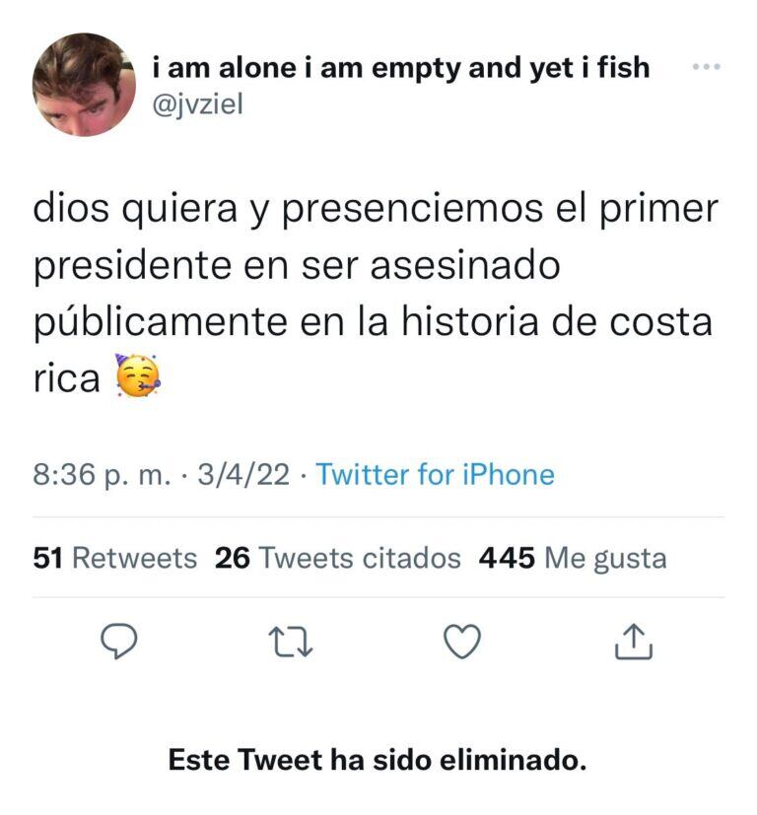Open the three-dot more options menu
757x815 pixels.
pyautogui.click(x=704, y=67)
